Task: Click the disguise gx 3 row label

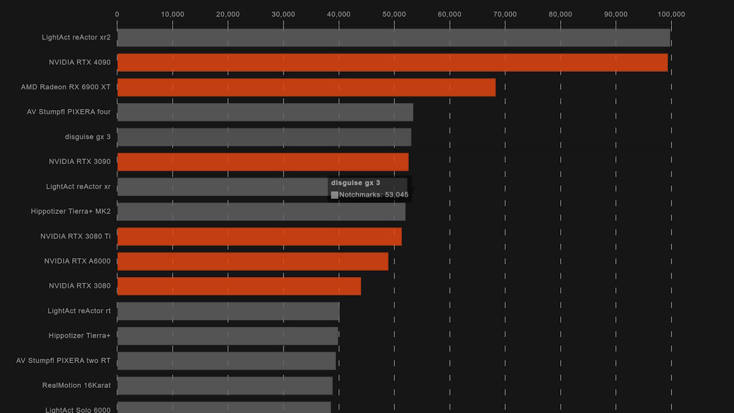Action: [x=88, y=137]
